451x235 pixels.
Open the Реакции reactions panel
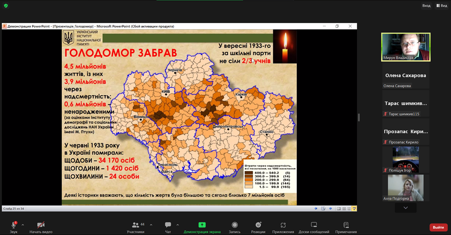(258, 226)
